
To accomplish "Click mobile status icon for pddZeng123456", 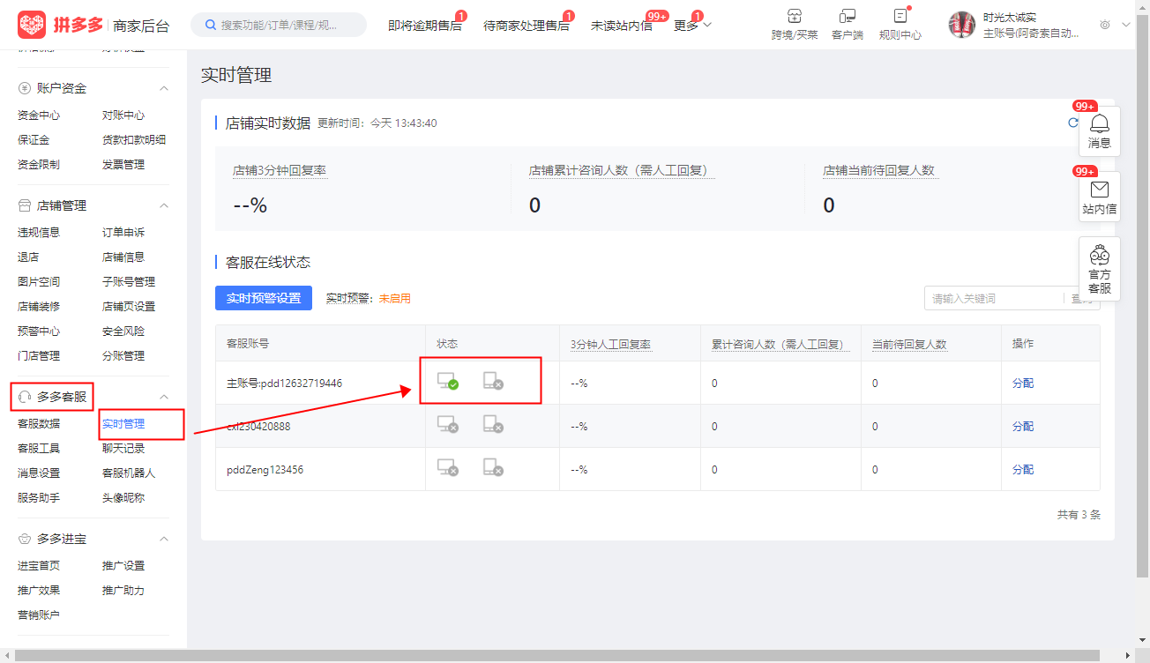I will (493, 467).
